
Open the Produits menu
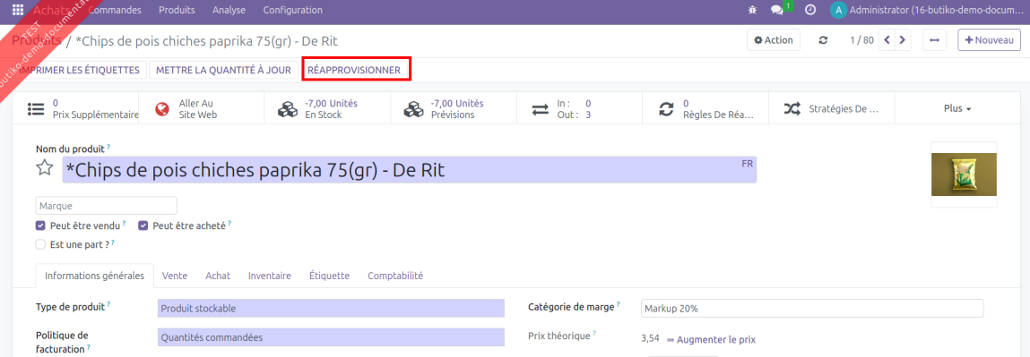177,10
